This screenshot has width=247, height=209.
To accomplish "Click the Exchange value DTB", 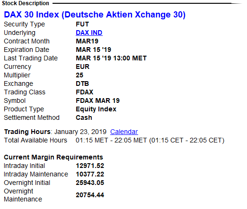I will coord(82,84).
